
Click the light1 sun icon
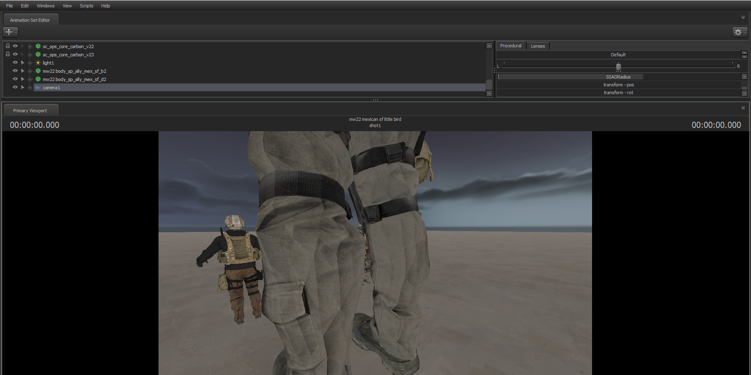37,62
